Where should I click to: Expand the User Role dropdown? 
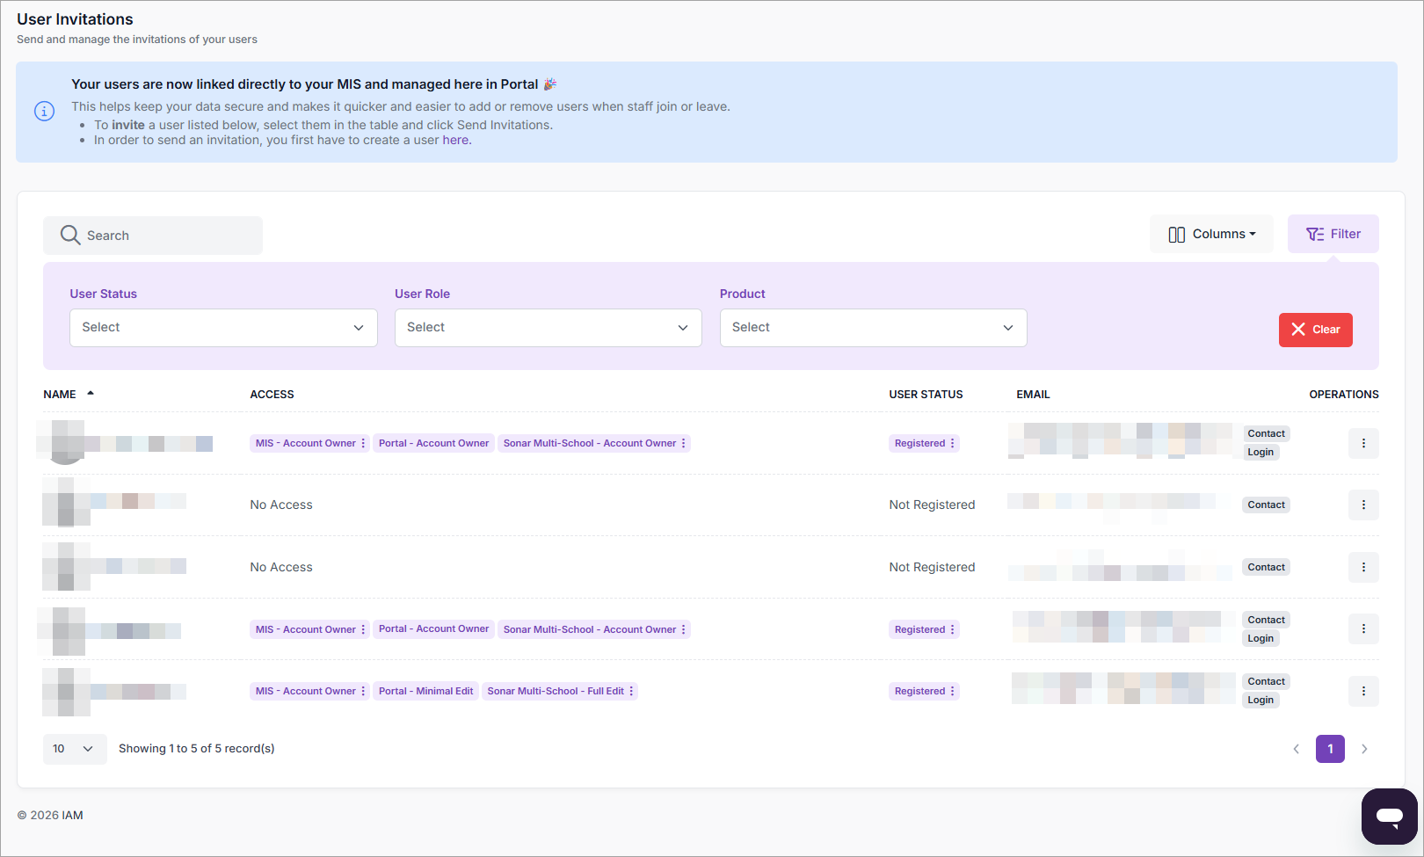(548, 328)
